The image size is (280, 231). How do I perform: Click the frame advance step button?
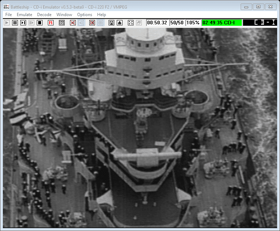(23, 23)
